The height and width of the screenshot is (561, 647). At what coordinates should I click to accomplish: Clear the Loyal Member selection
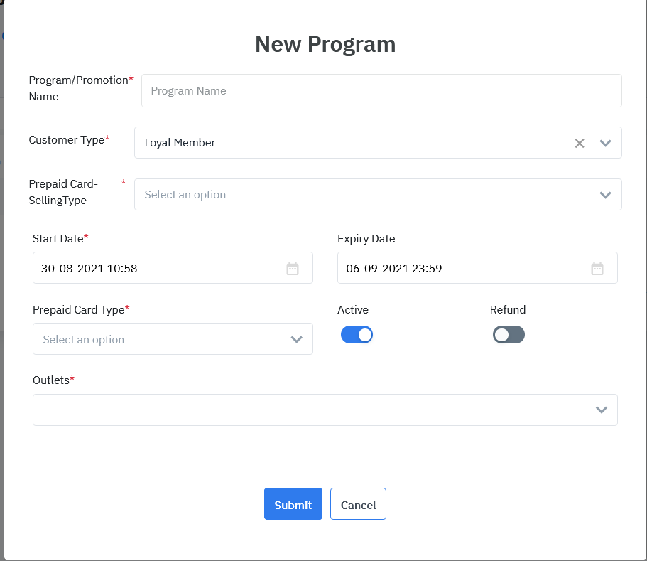tap(580, 143)
